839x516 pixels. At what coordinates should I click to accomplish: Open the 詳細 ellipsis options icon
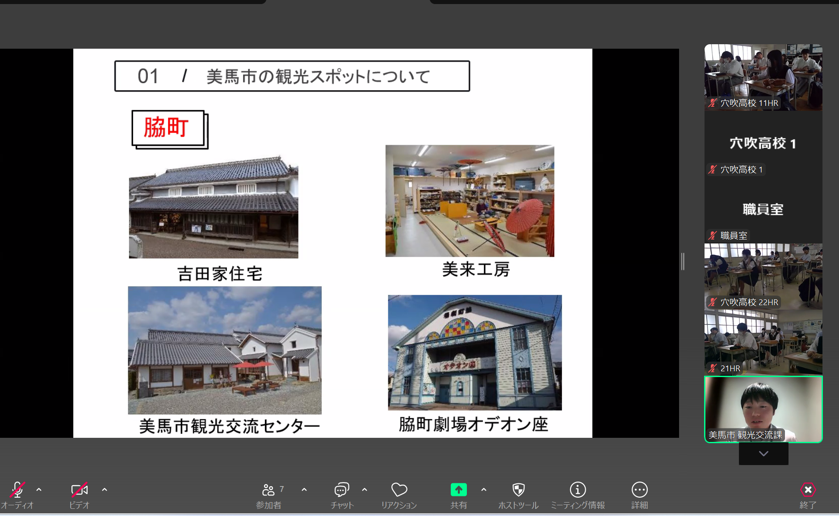coord(640,490)
